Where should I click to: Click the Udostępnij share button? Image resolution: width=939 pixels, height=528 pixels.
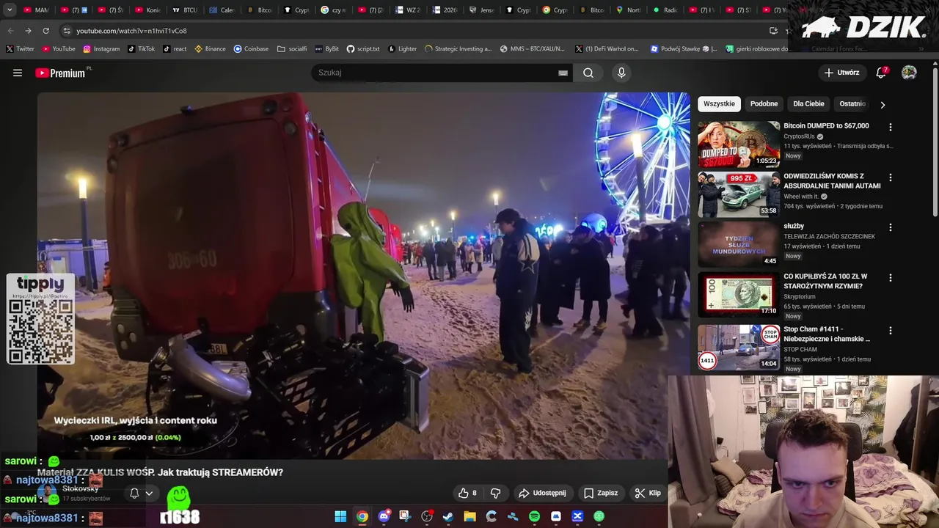pos(542,493)
